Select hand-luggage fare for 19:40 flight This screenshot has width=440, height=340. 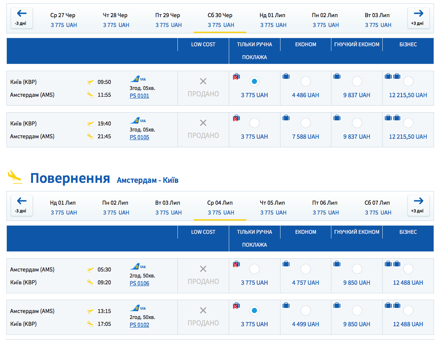pos(254,123)
